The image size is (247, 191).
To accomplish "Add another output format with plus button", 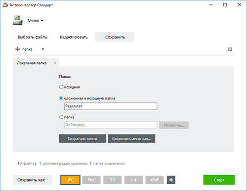I will pos(171,180).
